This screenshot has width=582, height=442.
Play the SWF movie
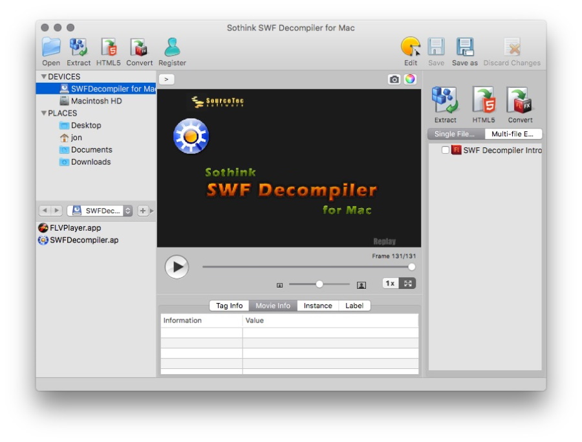pos(177,267)
